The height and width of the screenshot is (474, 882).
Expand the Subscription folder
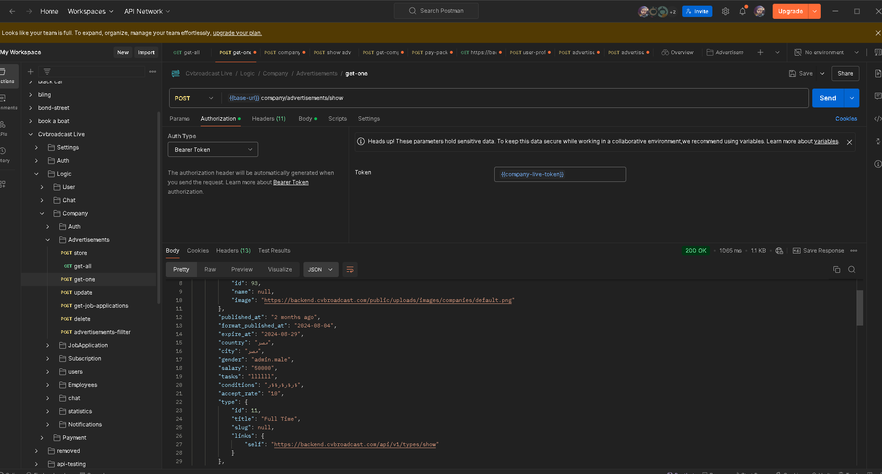(48, 359)
